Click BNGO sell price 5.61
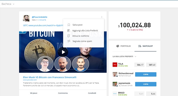The height and width of the screenshot is (96, 178). (139, 94)
